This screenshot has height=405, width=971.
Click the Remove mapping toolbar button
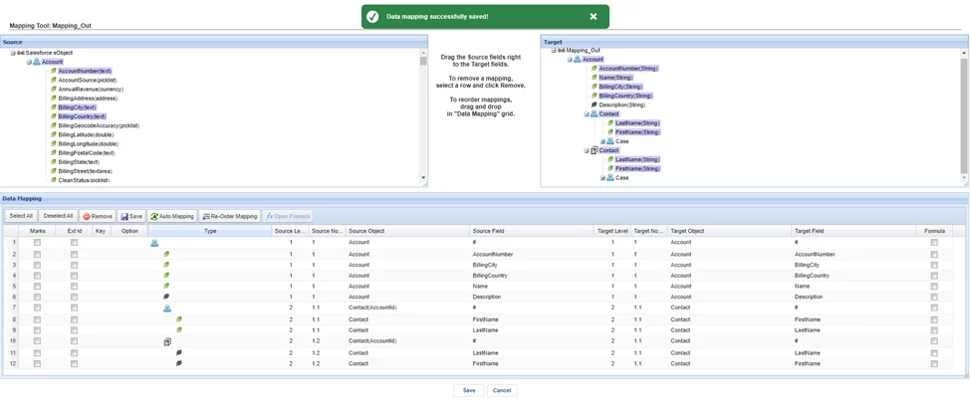98,216
